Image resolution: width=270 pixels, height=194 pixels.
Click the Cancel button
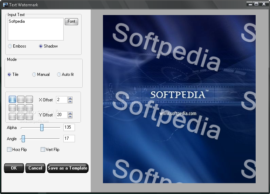click(x=35, y=168)
